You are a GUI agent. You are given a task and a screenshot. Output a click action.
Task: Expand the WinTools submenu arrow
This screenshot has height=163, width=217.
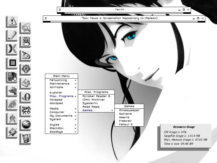point(76,87)
